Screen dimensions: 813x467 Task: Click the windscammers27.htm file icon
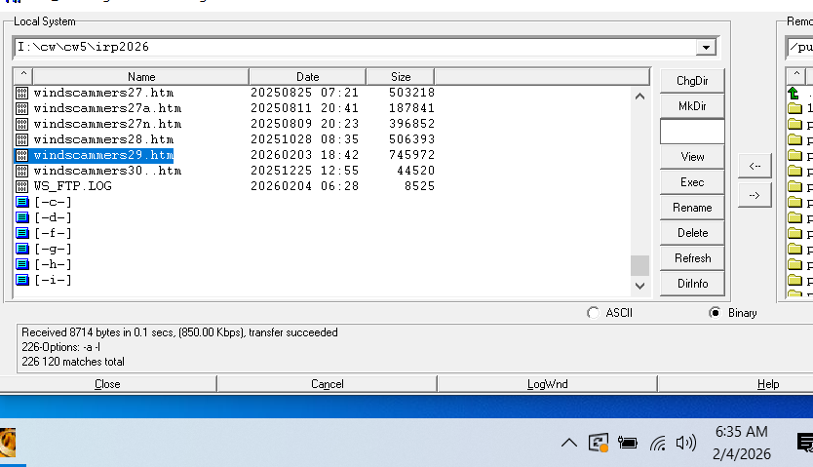pyautogui.click(x=22, y=93)
